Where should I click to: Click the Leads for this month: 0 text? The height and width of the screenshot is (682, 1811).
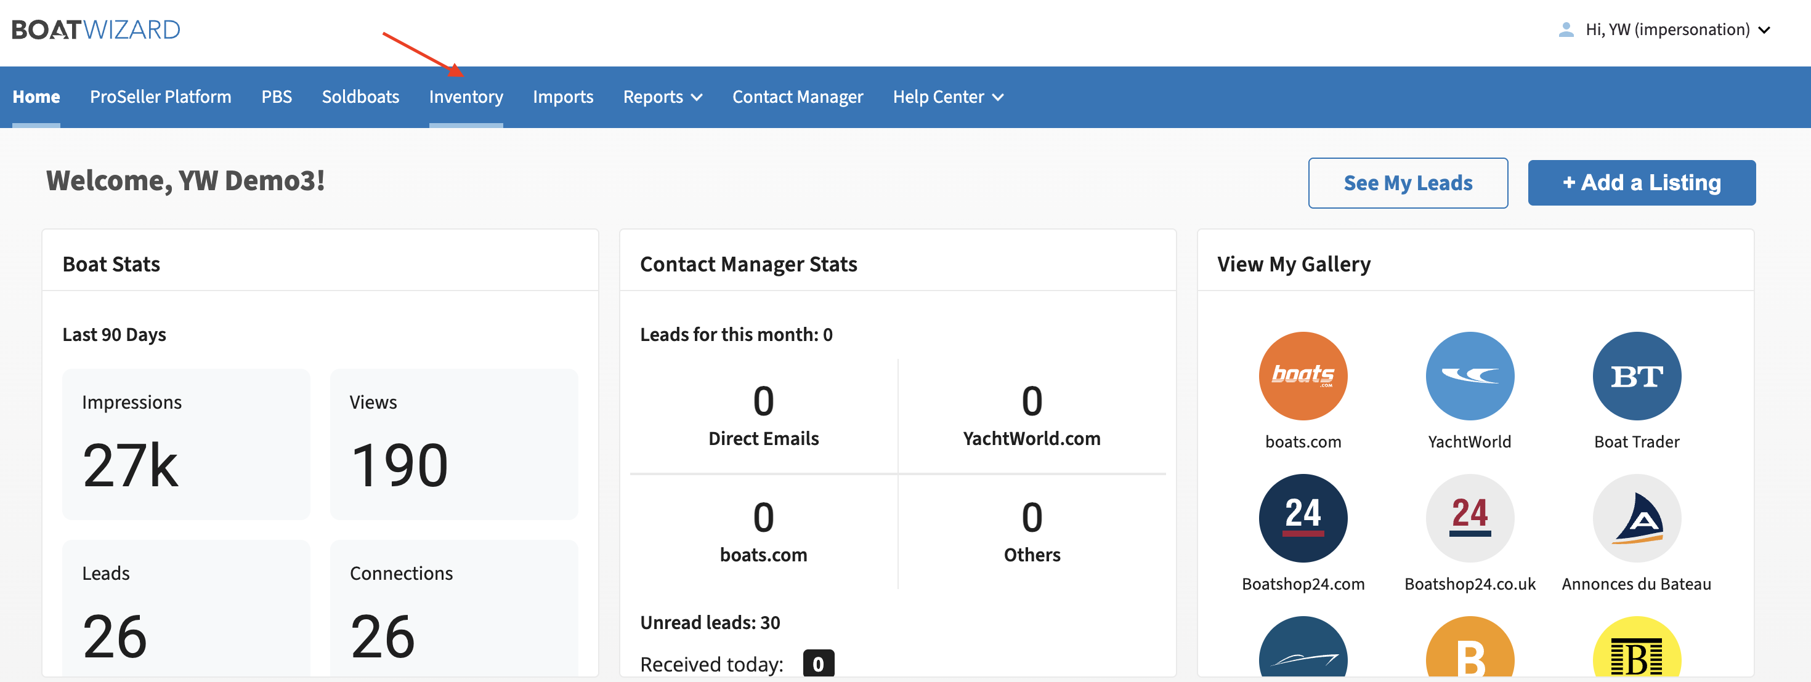(x=736, y=334)
